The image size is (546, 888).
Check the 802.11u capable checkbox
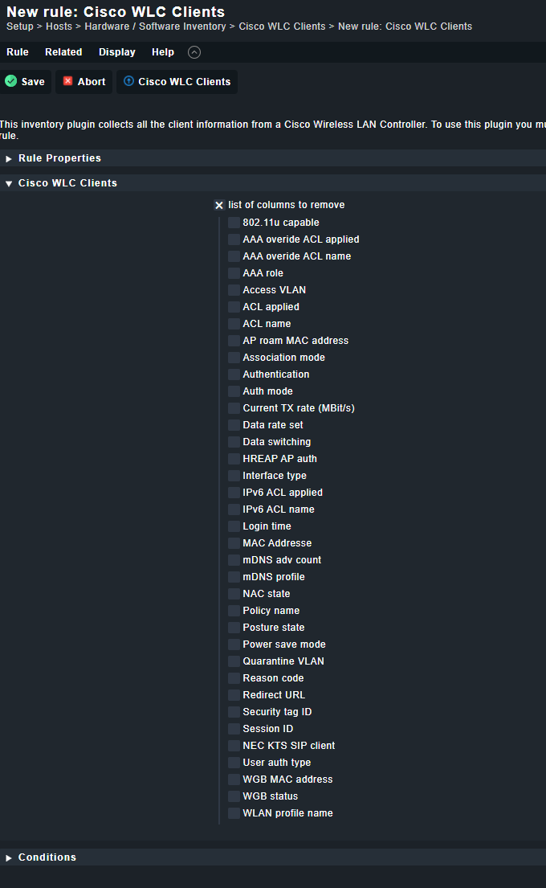coord(234,223)
